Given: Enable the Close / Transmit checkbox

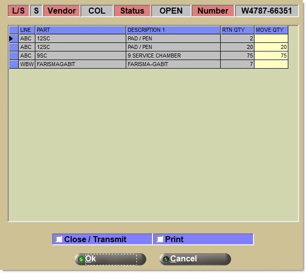Looking at the screenshot, I should (x=60, y=239).
